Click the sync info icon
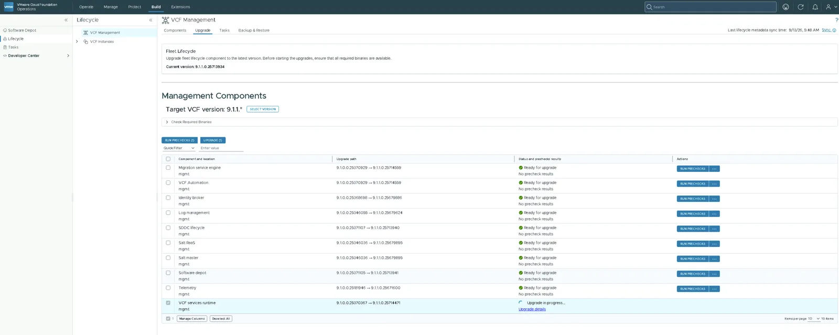Screen dimensions: 839x335 [x=834, y=30]
